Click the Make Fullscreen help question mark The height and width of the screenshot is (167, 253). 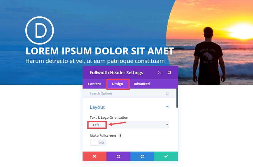[x=120, y=136]
